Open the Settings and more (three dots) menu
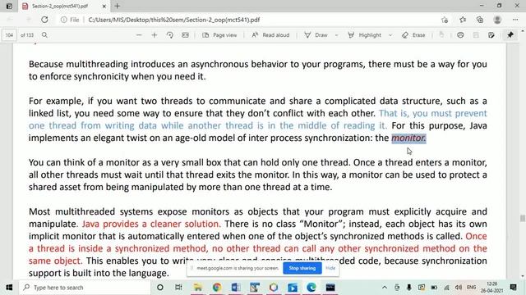Viewport: 526px width, 295px height. pos(515,20)
